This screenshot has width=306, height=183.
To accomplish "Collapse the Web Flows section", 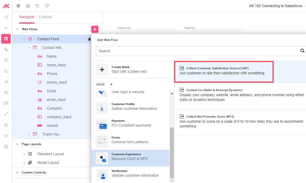I will pyautogui.click(x=17, y=29).
